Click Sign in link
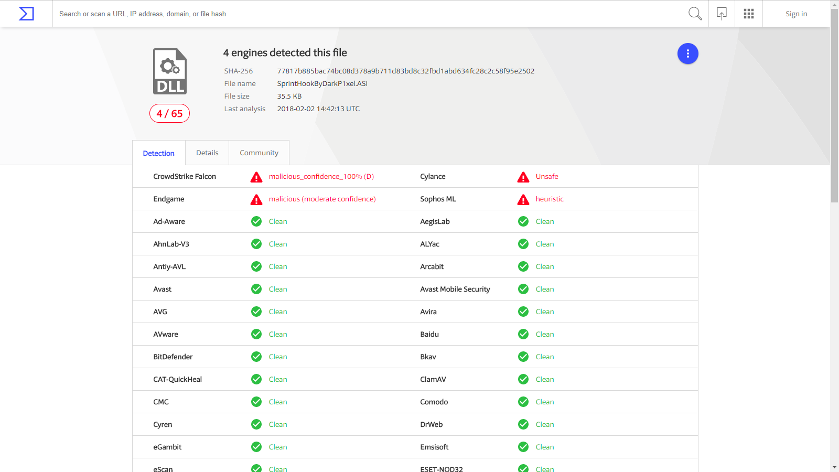The width and height of the screenshot is (839, 472). [796, 14]
